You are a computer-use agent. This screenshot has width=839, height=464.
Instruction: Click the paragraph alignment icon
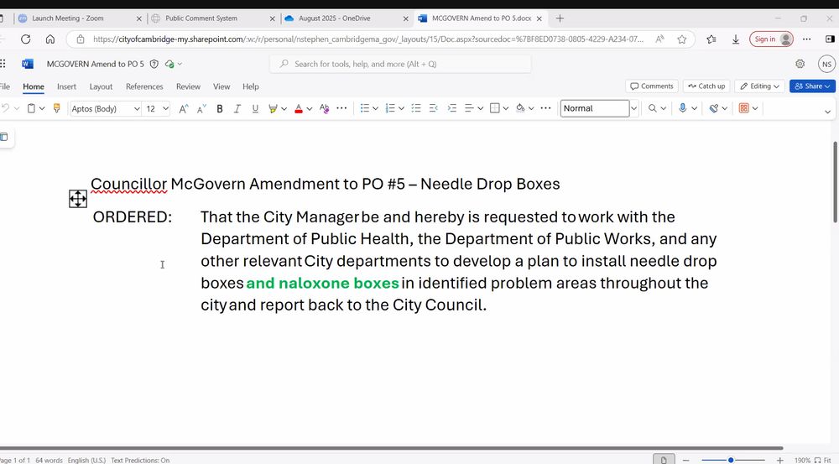469,108
